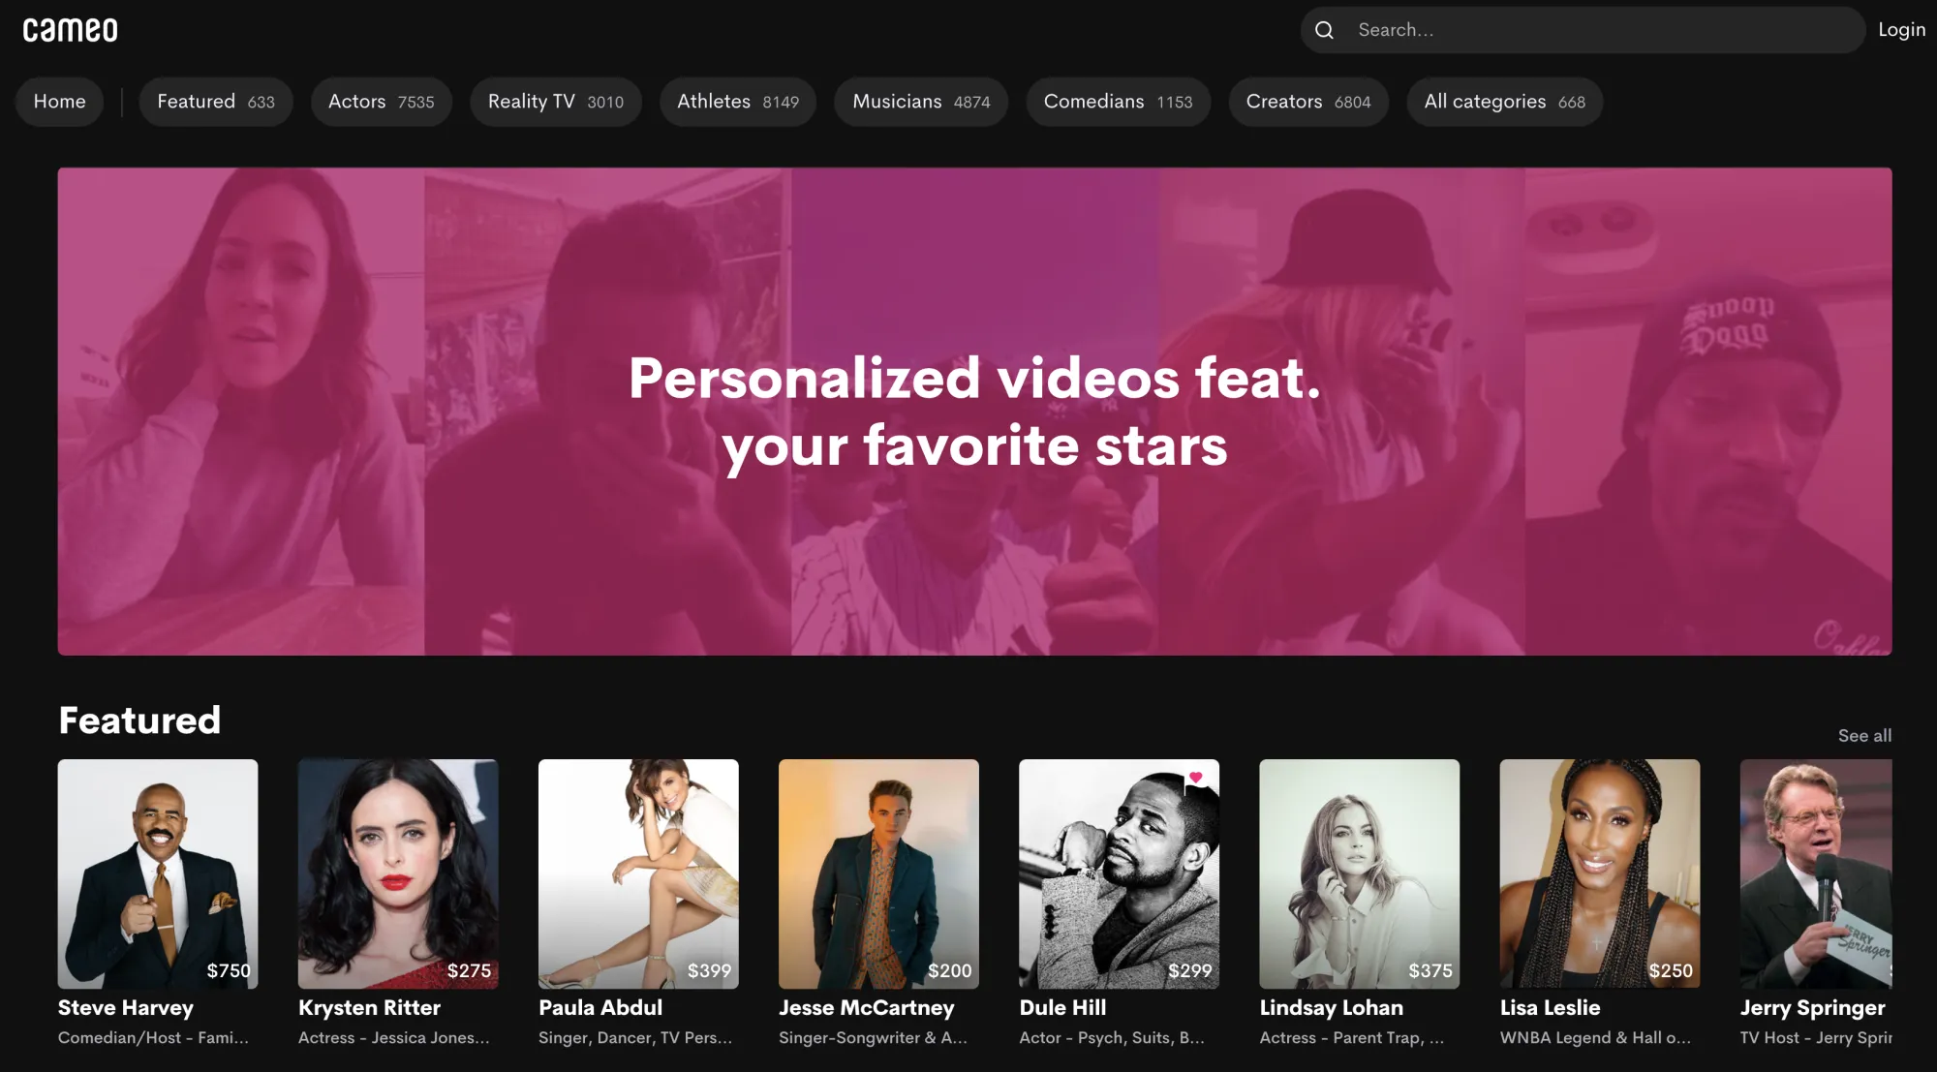Click the "Actress - Parent Trap, ..." description
1937x1072 pixels.
coord(1351,1038)
